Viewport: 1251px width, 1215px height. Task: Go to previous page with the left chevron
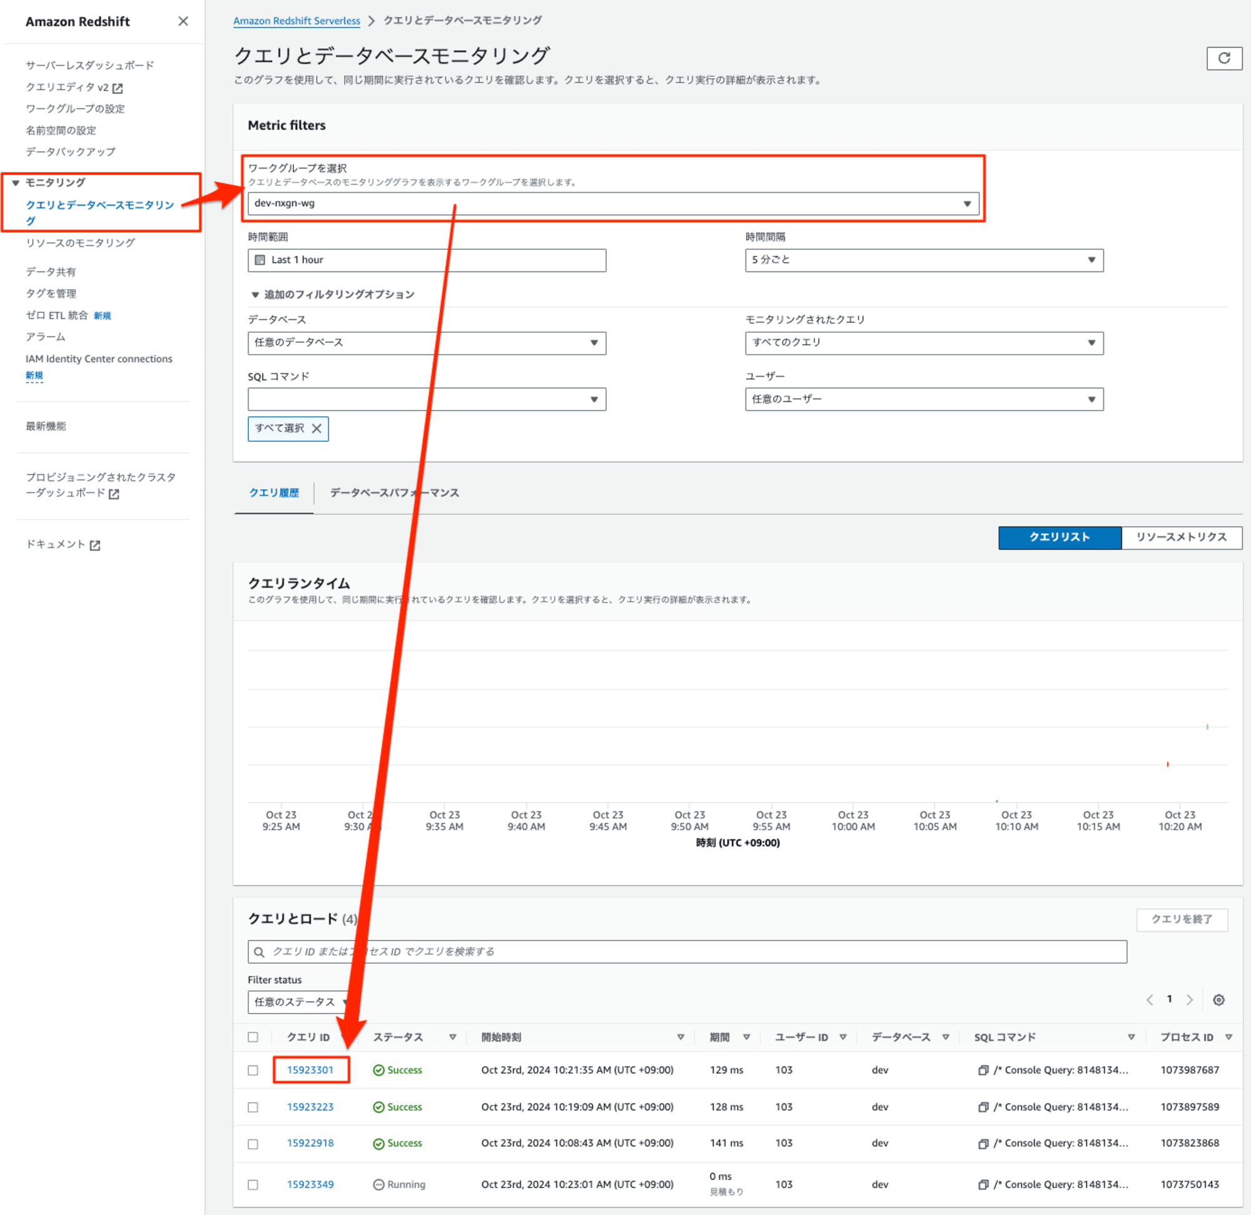click(x=1150, y=1000)
